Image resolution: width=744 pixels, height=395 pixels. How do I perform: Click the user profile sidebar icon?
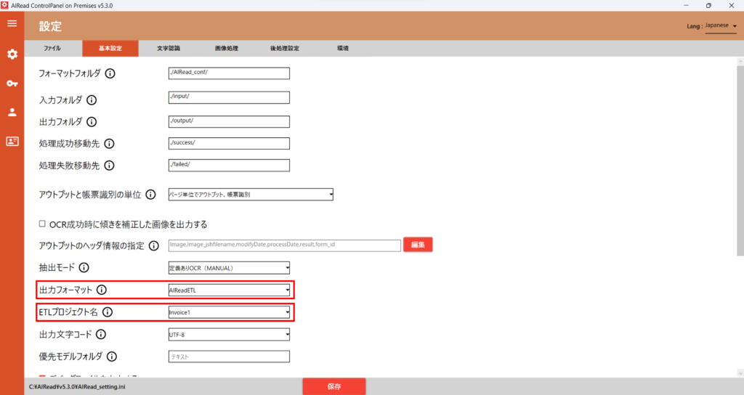pos(12,113)
